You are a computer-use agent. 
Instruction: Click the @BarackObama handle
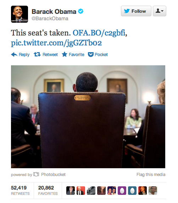(50, 18)
